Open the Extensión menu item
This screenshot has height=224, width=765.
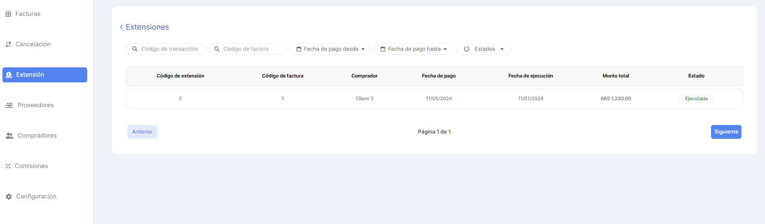[x=45, y=75]
